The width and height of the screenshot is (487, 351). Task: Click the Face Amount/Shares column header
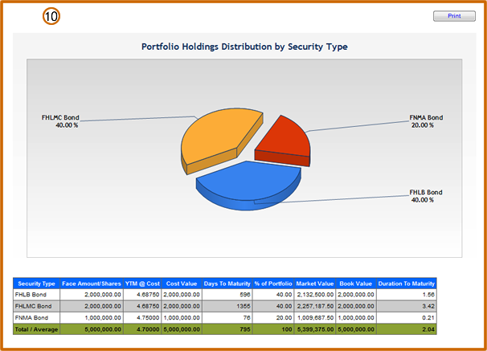tap(92, 284)
